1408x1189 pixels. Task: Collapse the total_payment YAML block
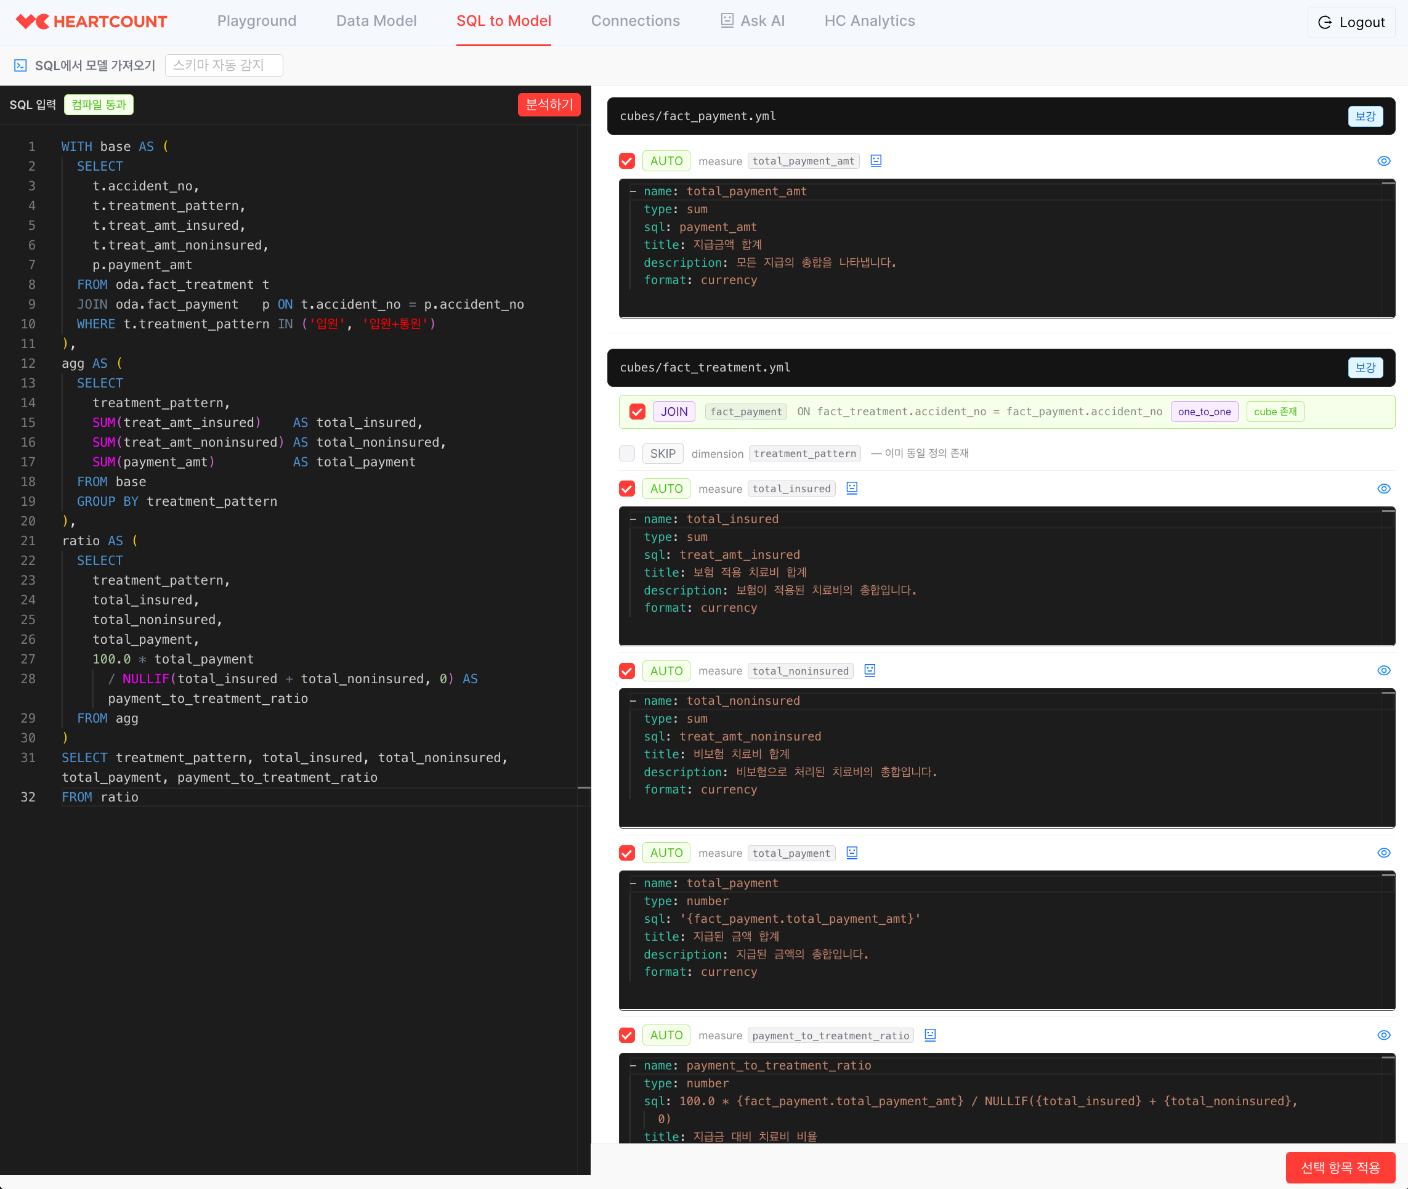tap(633, 883)
